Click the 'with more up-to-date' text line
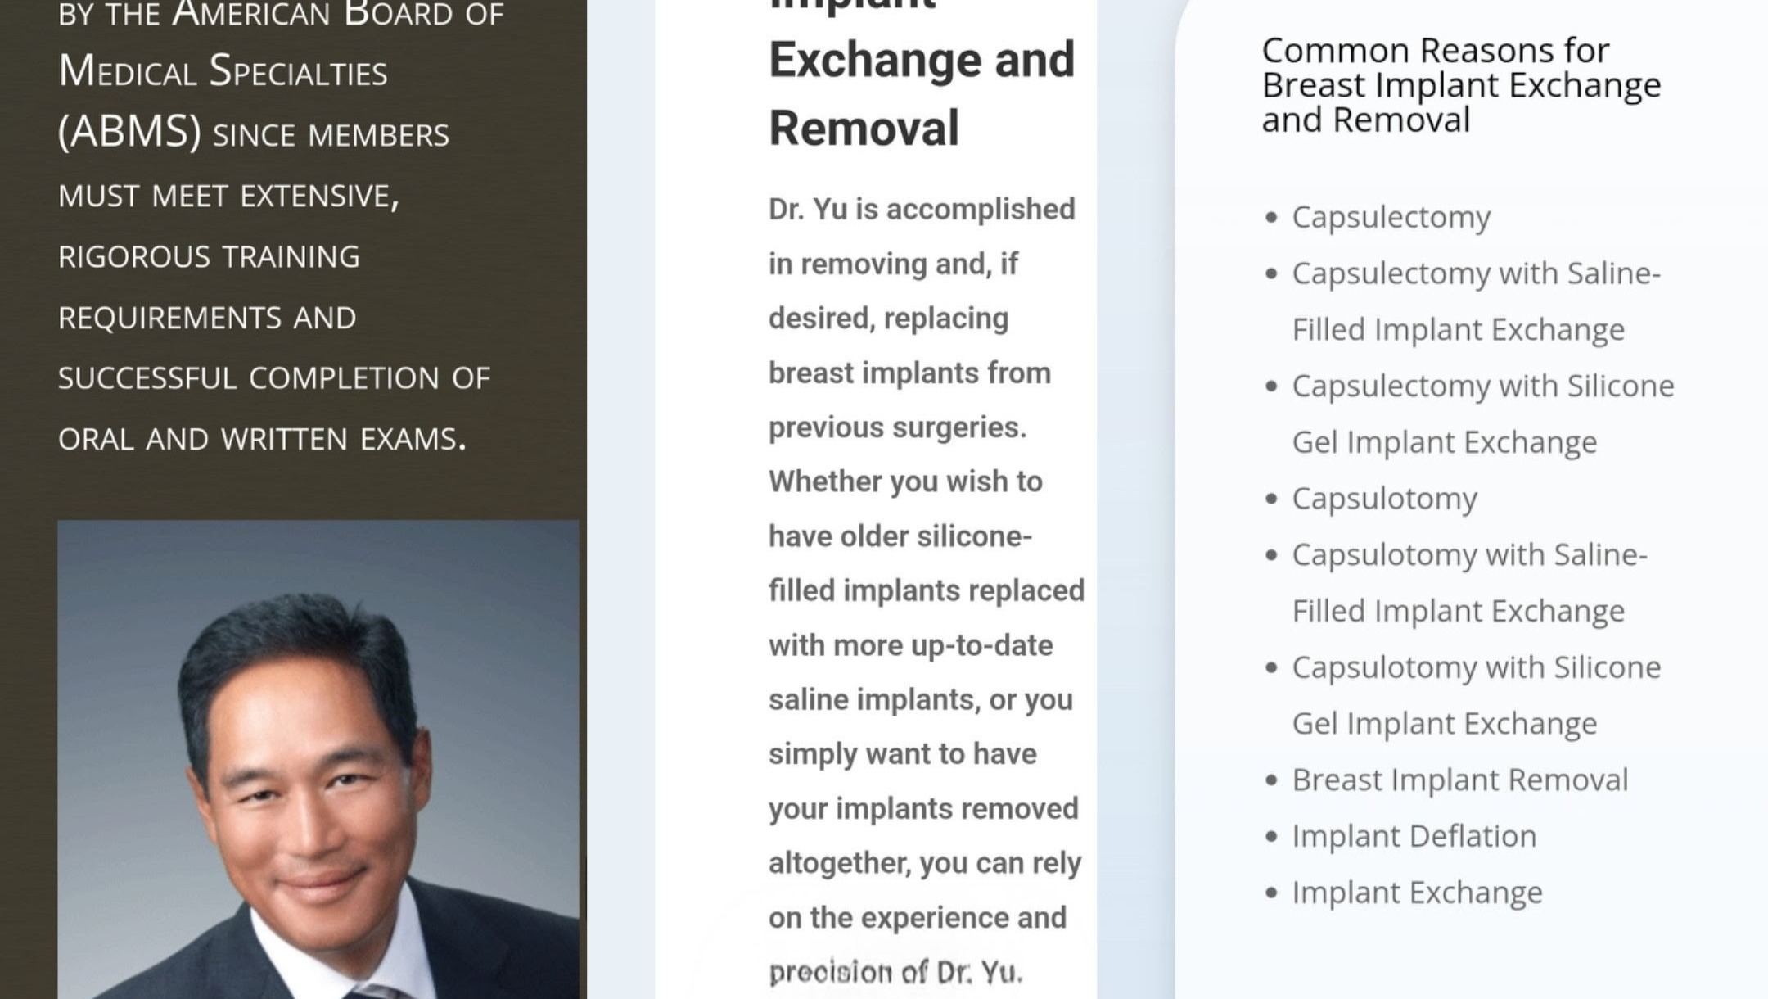1768x999 pixels. click(910, 645)
